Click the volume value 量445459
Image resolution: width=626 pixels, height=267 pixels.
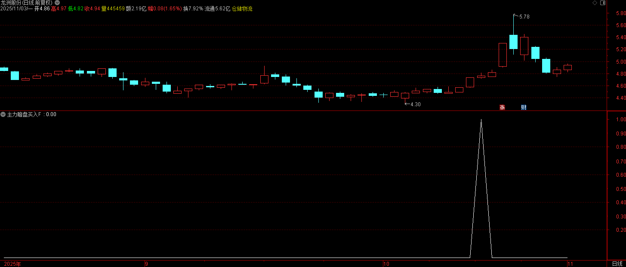[x=113, y=9]
